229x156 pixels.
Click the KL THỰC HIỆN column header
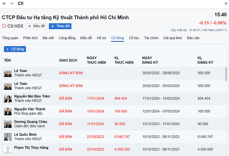pos(124,60)
